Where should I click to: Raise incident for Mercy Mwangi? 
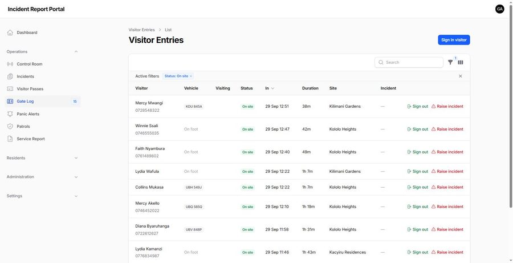click(447, 106)
